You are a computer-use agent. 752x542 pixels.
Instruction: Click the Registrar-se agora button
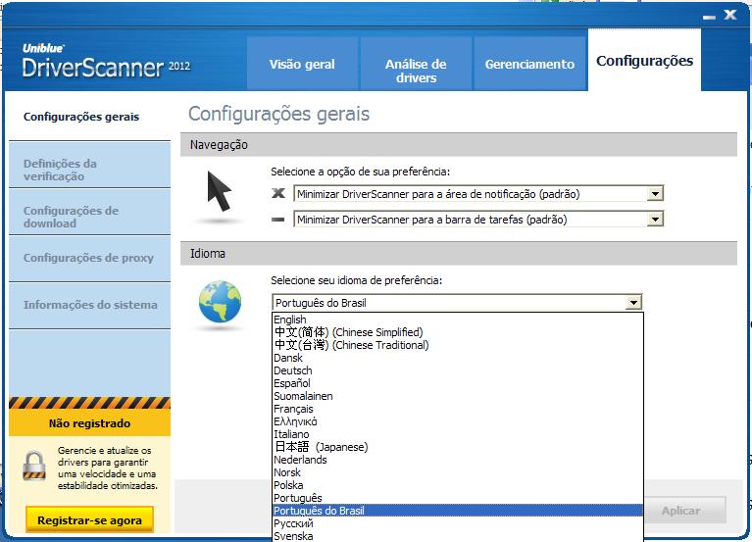click(x=89, y=520)
